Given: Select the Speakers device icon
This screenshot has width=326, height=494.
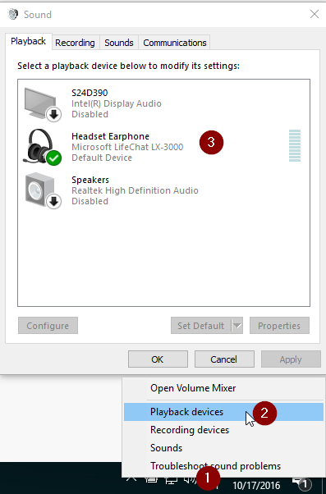Looking at the screenshot, I should point(43,190).
